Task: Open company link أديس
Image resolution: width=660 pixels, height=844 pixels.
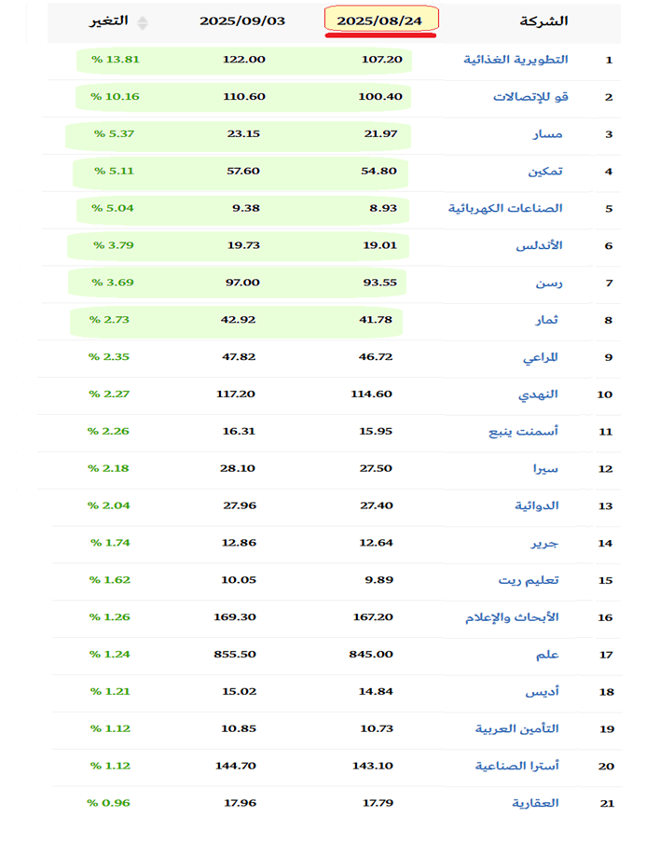Action: [543, 691]
